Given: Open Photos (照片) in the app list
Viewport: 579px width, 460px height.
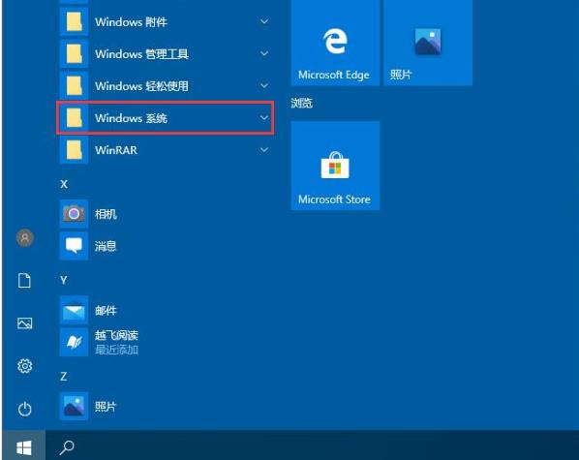Looking at the screenshot, I should (x=166, y=407).
